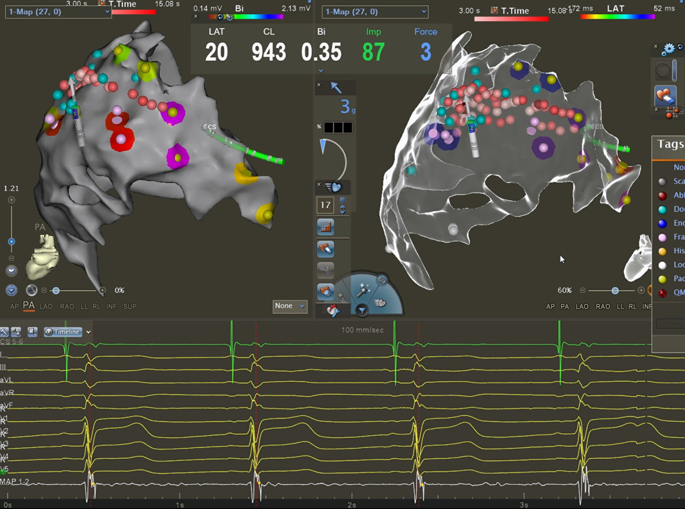Expand the chevron next to Timeline button
The height and width of the screenshot is (509, 685).
pos(88,332)
